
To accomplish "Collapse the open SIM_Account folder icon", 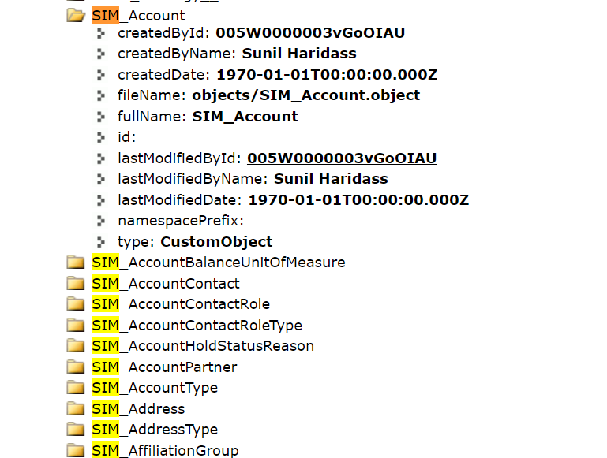I will [x=76, y=15].
